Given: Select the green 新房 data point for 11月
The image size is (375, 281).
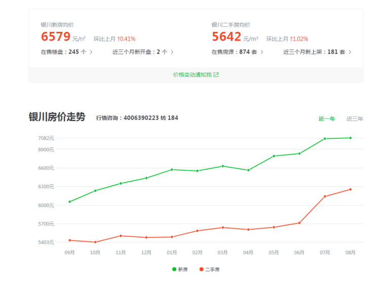Looking at the screenshot, I should point(121,183).
